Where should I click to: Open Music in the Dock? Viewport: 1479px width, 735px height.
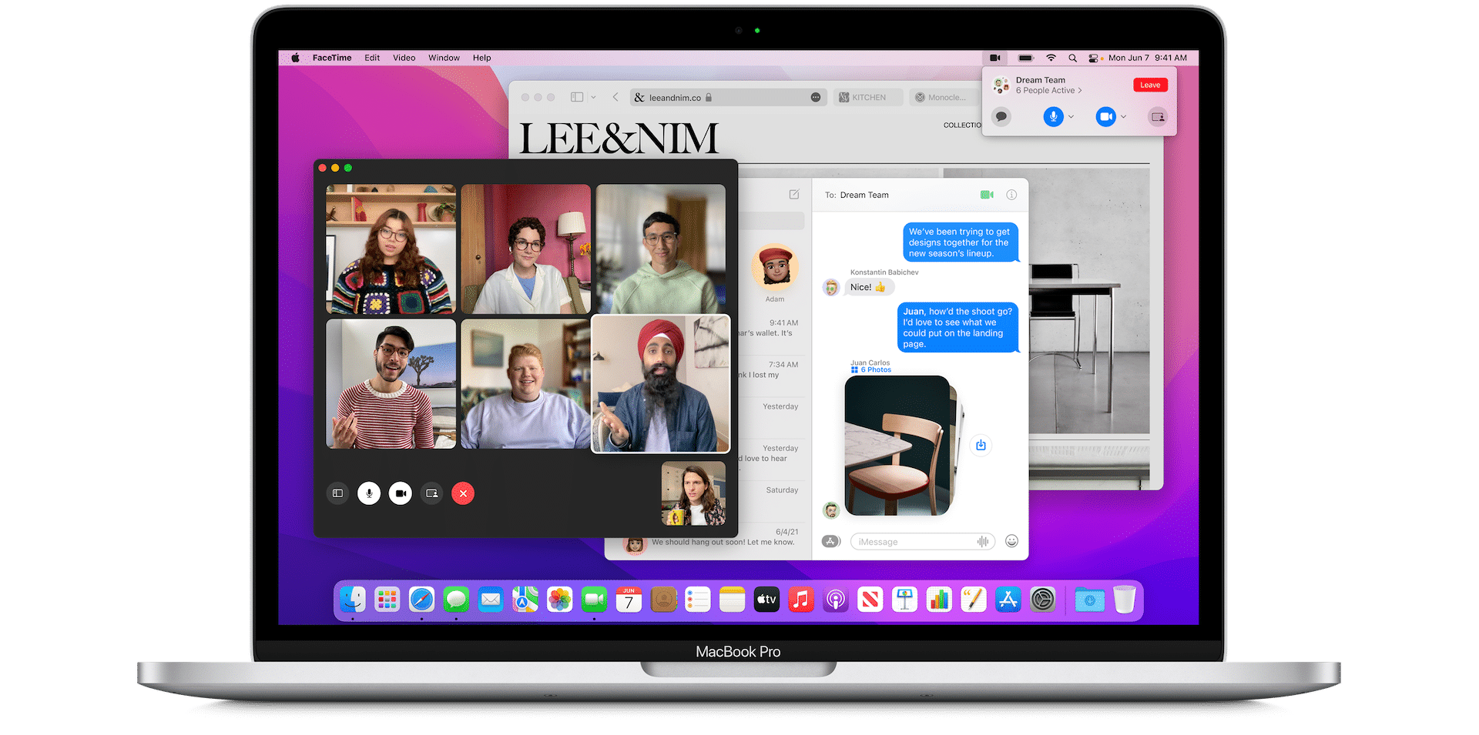tap(801, 600)
